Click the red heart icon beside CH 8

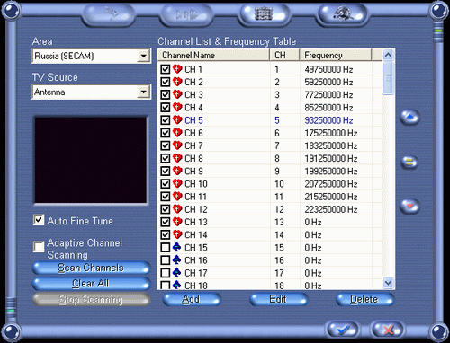pos(177,158)
